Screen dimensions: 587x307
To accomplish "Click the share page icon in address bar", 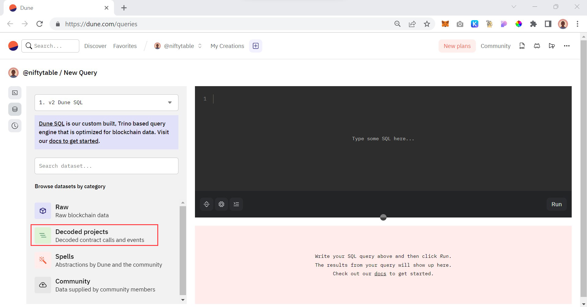I will [412, 24].
